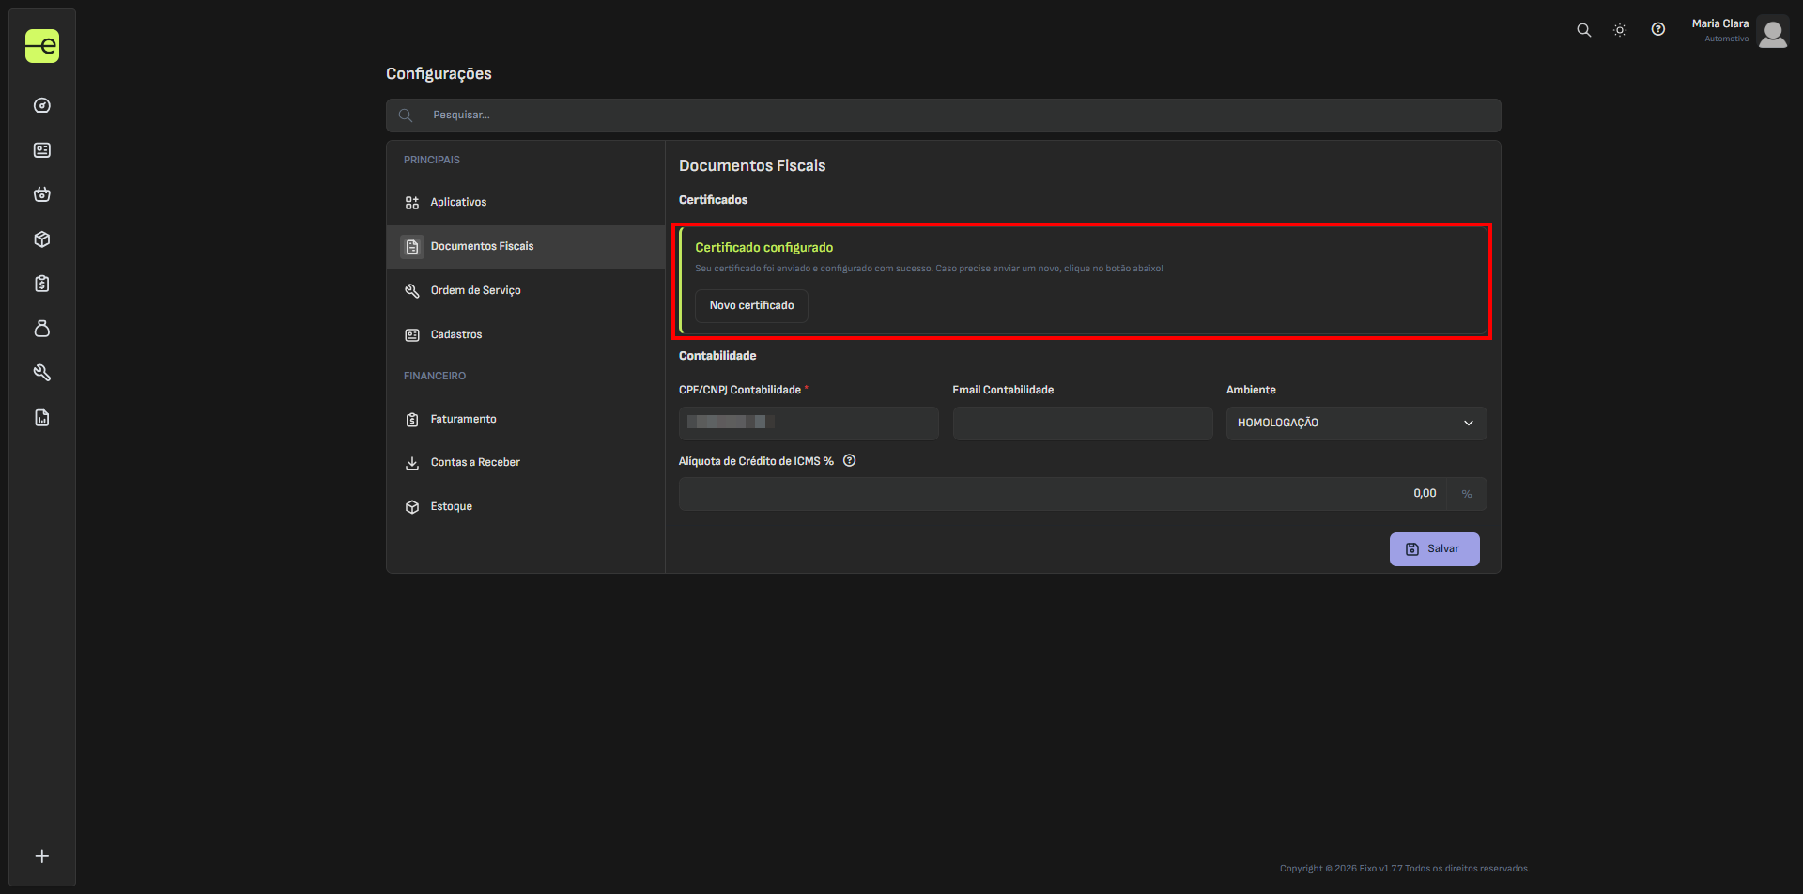Open the report chart file sidebar icon
Viewport: 1803px width, 894px height.
[42, 418]
